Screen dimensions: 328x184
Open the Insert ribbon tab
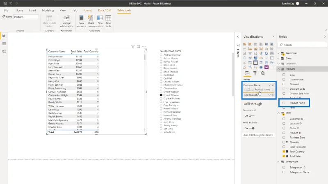32,10
